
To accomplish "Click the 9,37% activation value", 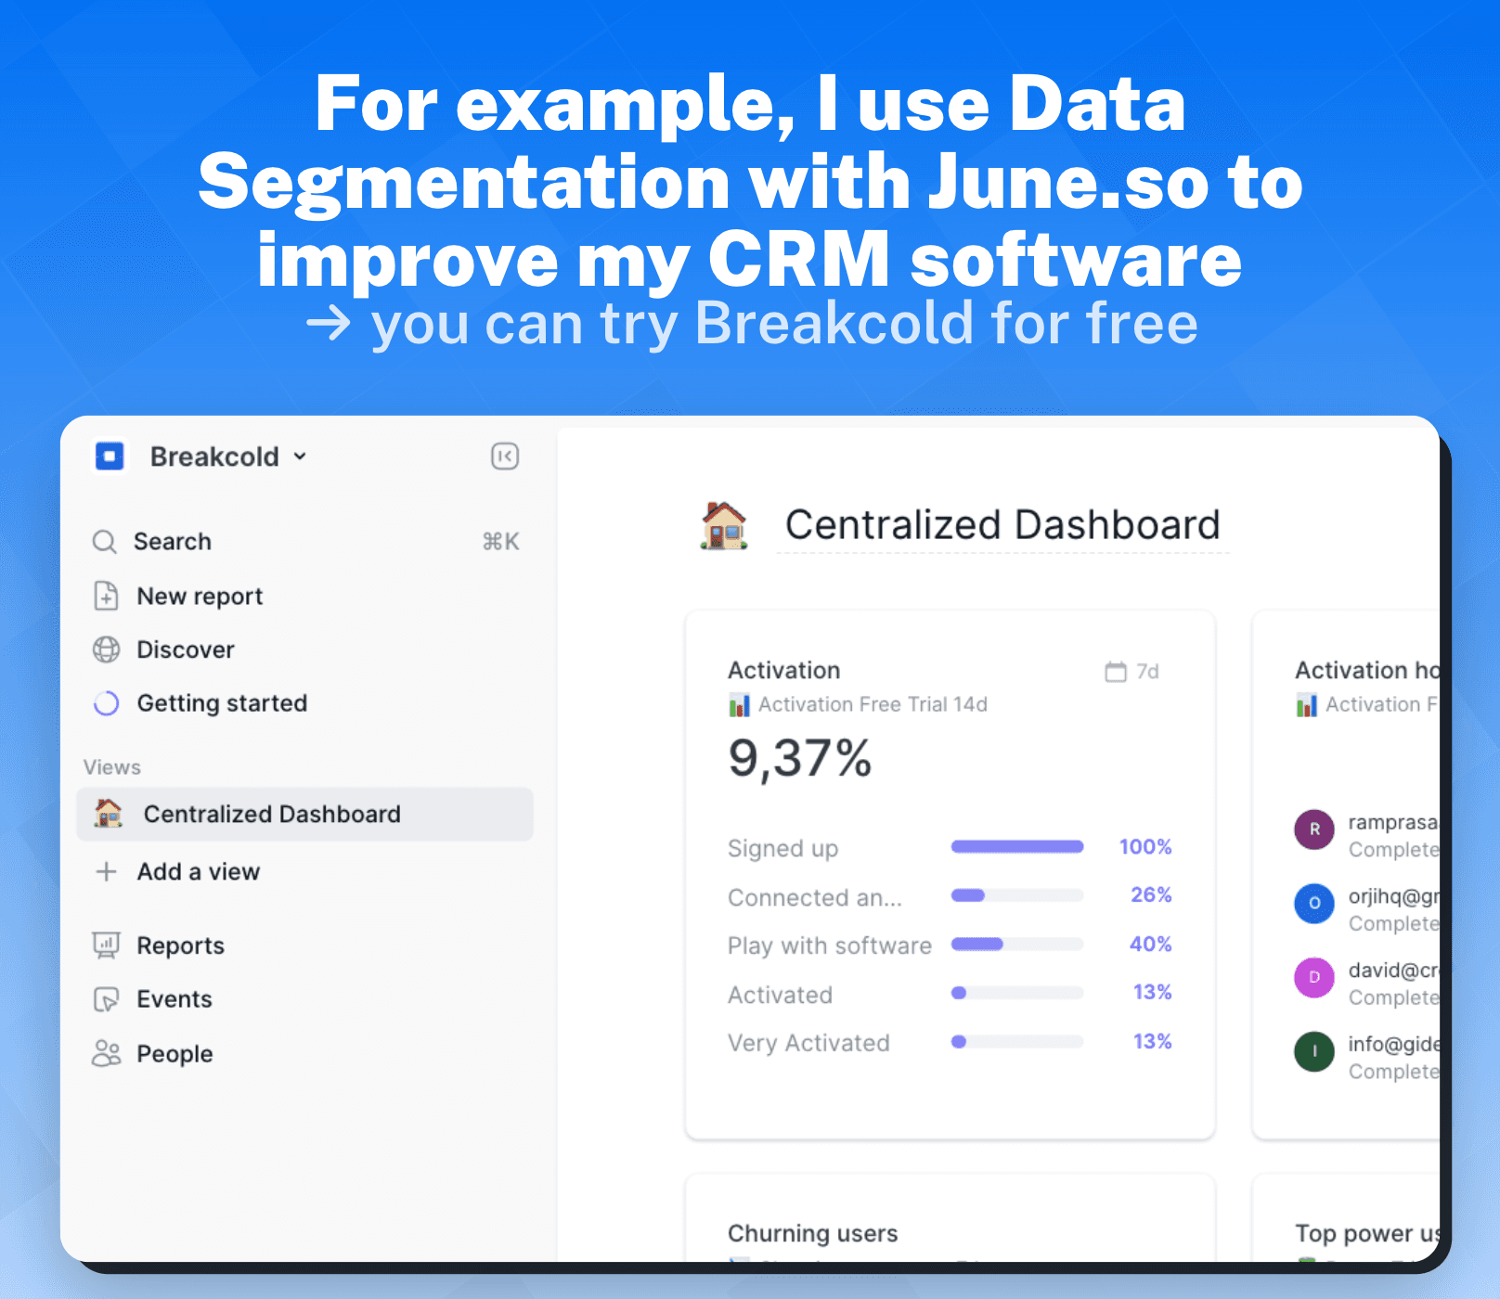I will tap(800, 758).
